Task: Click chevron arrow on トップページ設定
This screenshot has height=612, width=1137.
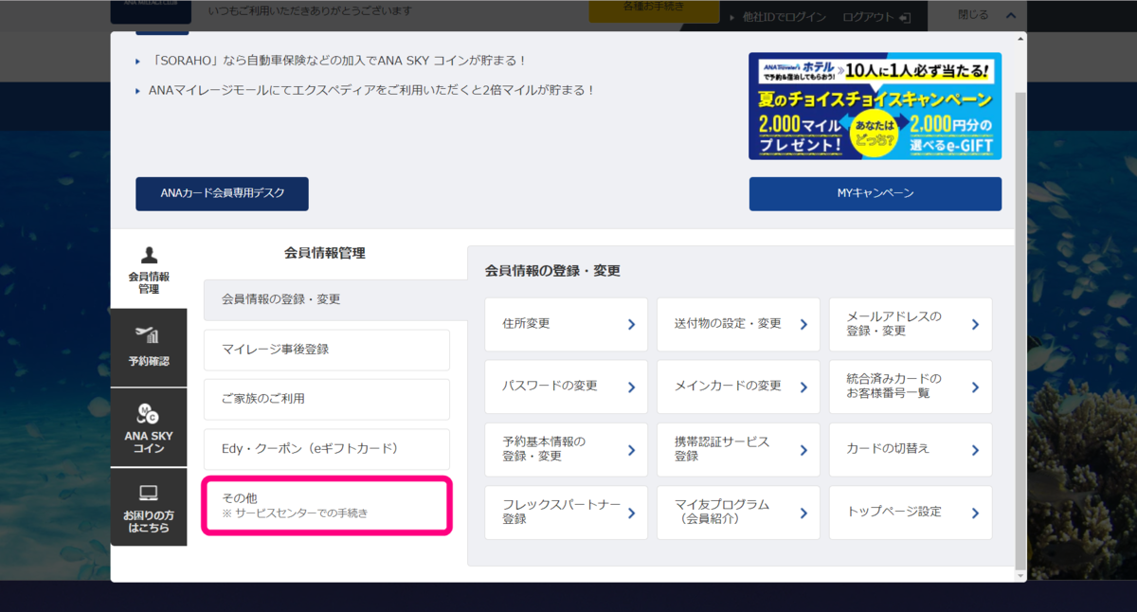Action: pos(975,513)
